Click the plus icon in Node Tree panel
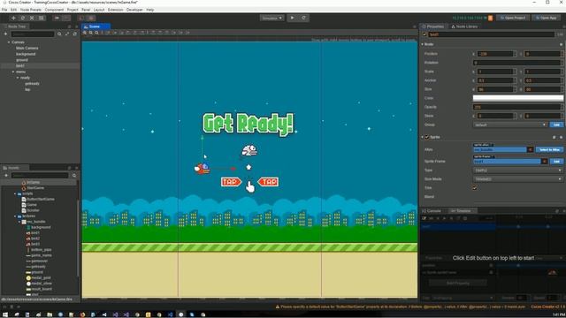This screenshot has height=318, width=566. click(x=5, y=34)
